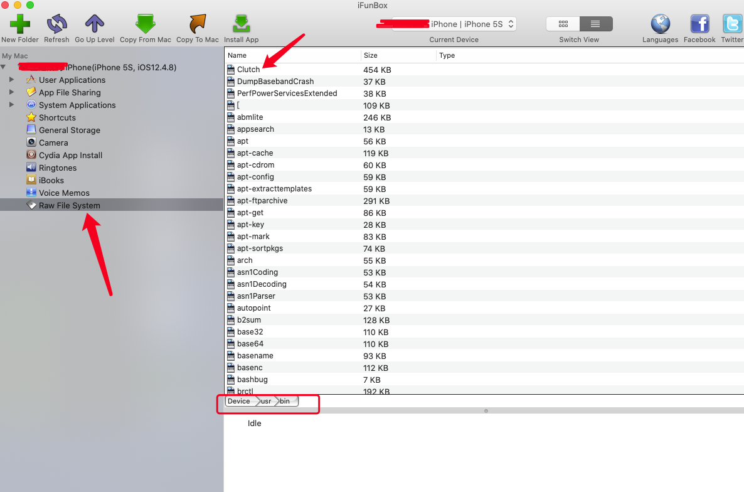
Task: Click the Refresh toolbar icon
Action: [x=56, y=24]
